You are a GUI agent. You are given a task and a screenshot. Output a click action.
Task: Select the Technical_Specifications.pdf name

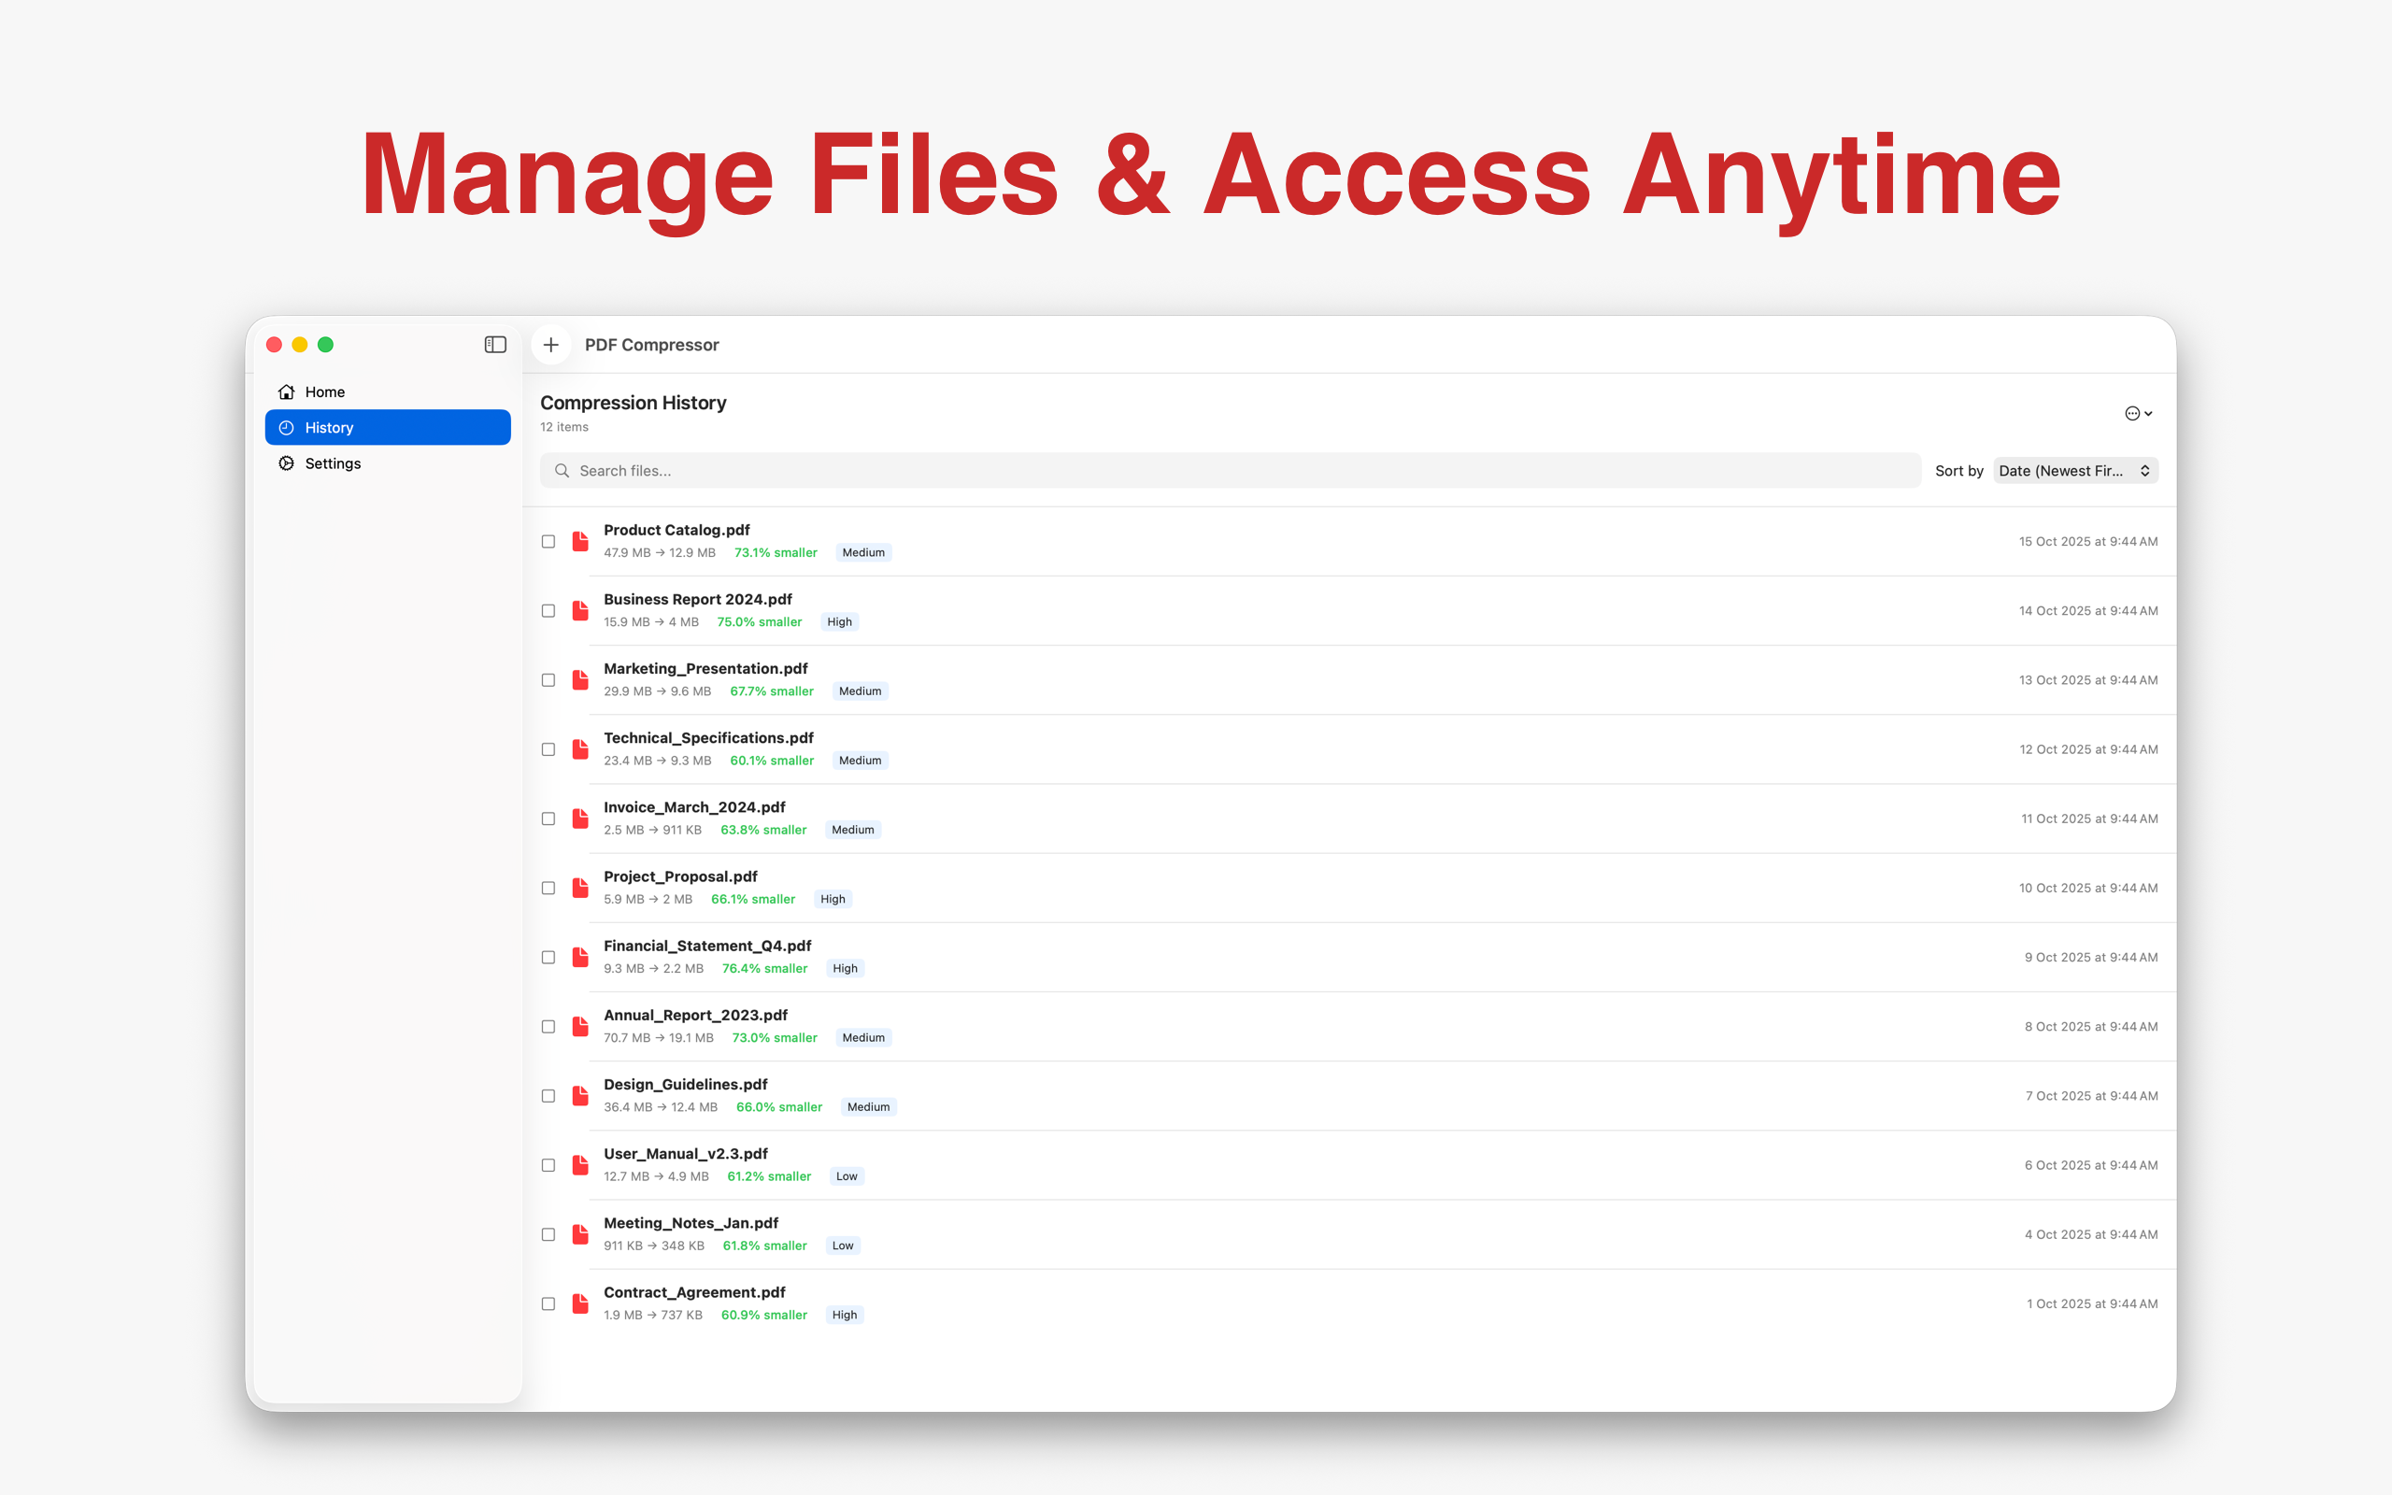click(x=707, y=737)
